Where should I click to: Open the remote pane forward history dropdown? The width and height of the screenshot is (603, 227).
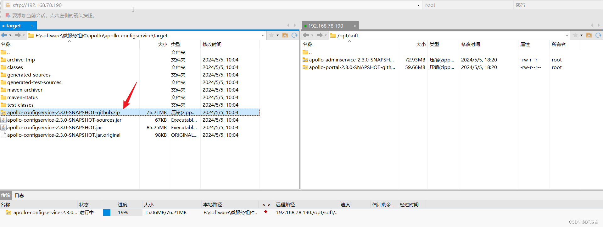point(326,35)
